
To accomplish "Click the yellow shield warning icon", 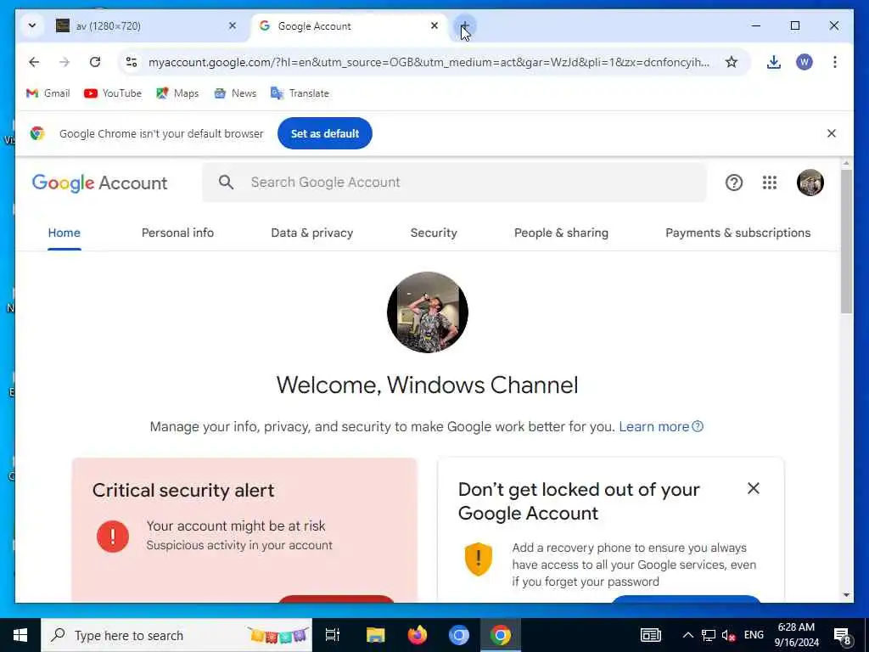I will [x=479, y=559].
